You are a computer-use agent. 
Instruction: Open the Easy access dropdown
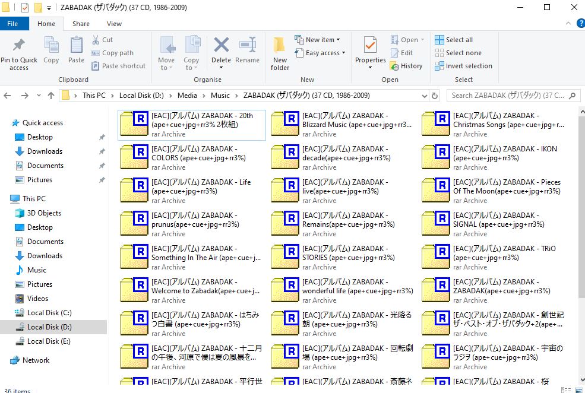320,53
